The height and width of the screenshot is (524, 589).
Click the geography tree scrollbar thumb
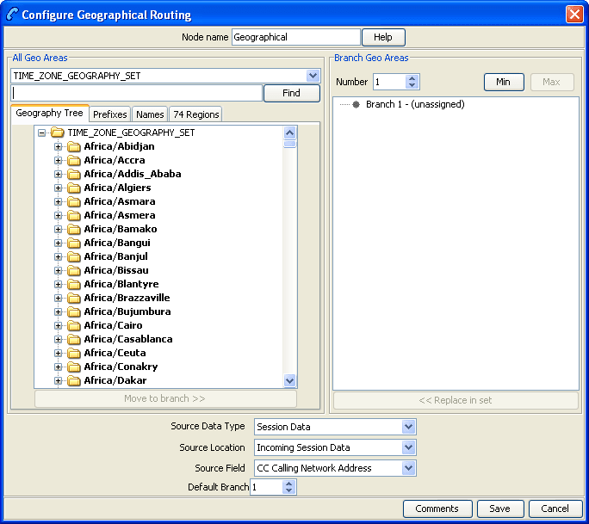[x=289, y=145]
